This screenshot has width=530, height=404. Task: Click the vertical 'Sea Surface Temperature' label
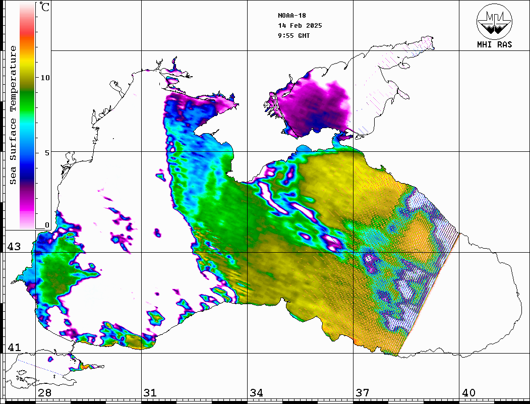tap(13, 115)
